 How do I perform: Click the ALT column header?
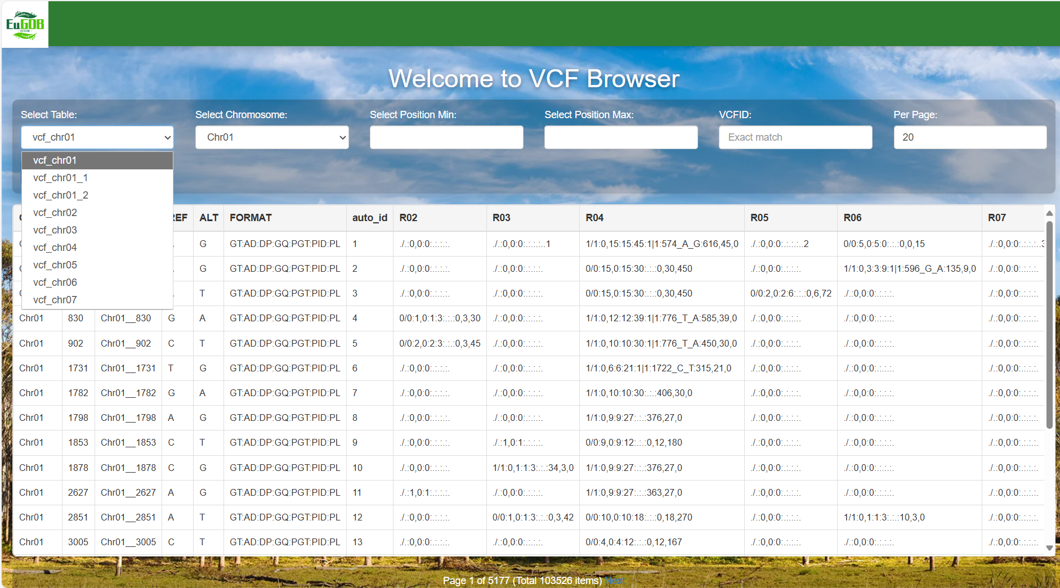(208, 218)
